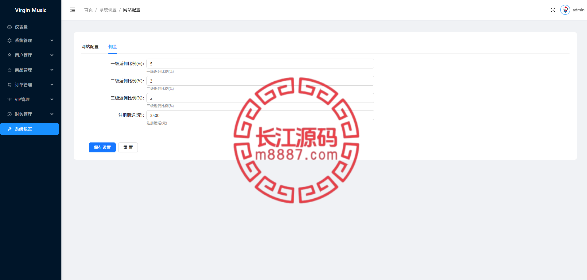Click the 注册赠送(元) hint text
This screenshot has width=587, height=280.
click(x=157, y=123)
